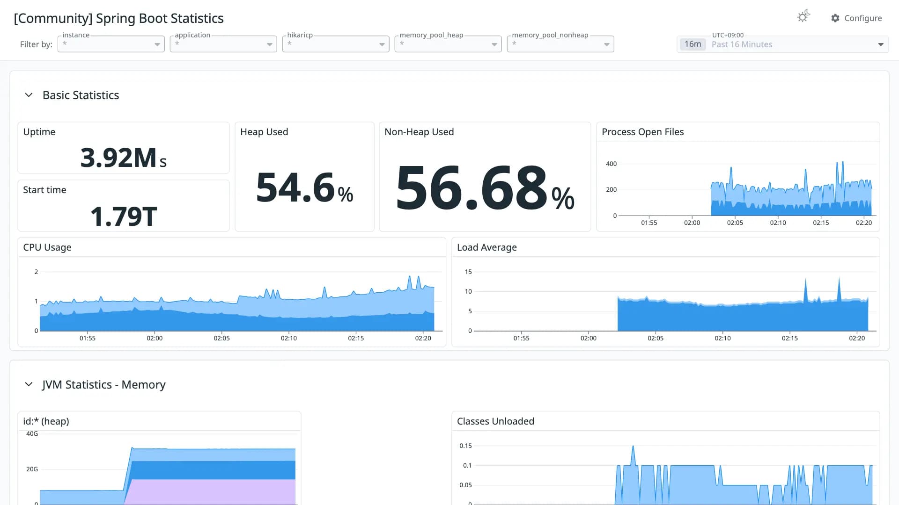Collapse the JVM Statistics - Memory chevron
This screenshot has width=899, height=505.
29,384
